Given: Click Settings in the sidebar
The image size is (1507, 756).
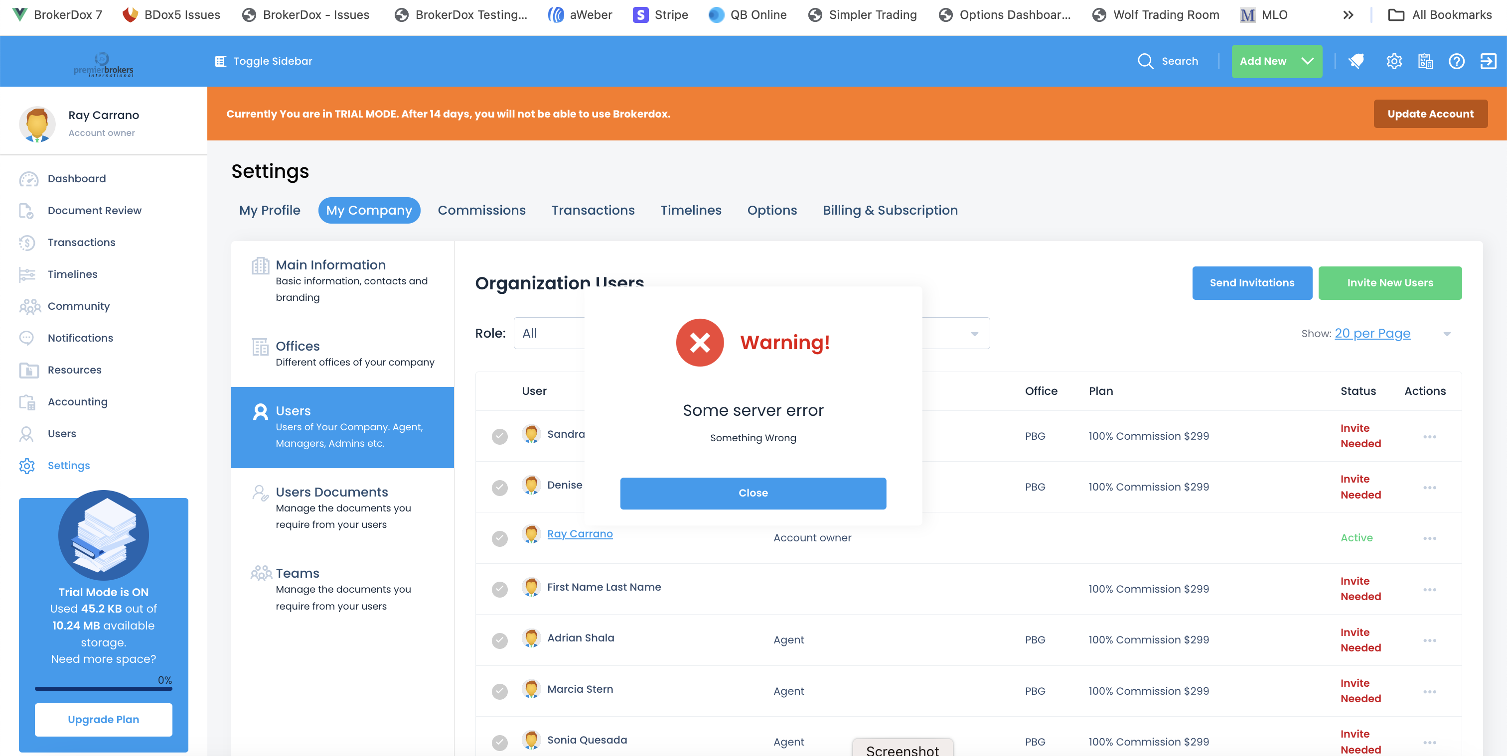Looking at the screenshot, I should point(68,466).
